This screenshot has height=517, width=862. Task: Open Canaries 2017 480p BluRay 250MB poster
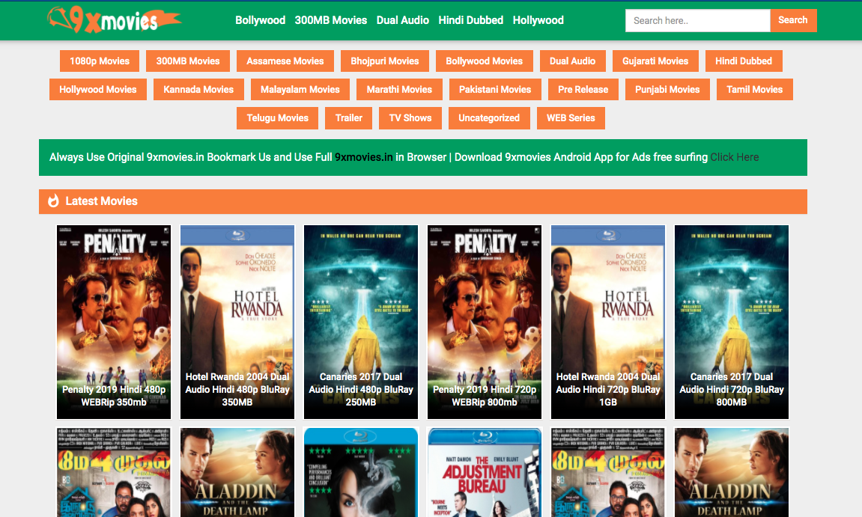[x=361, y=322]
